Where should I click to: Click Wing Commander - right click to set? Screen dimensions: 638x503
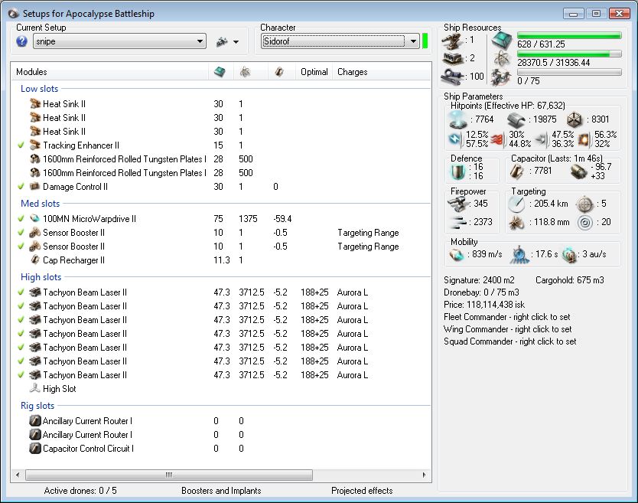pos(508,329)
